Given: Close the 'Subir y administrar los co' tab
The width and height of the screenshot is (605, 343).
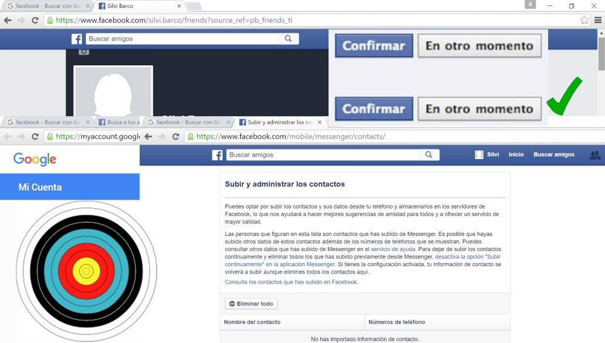Looking at the screenshot, I should pos(319,122).
